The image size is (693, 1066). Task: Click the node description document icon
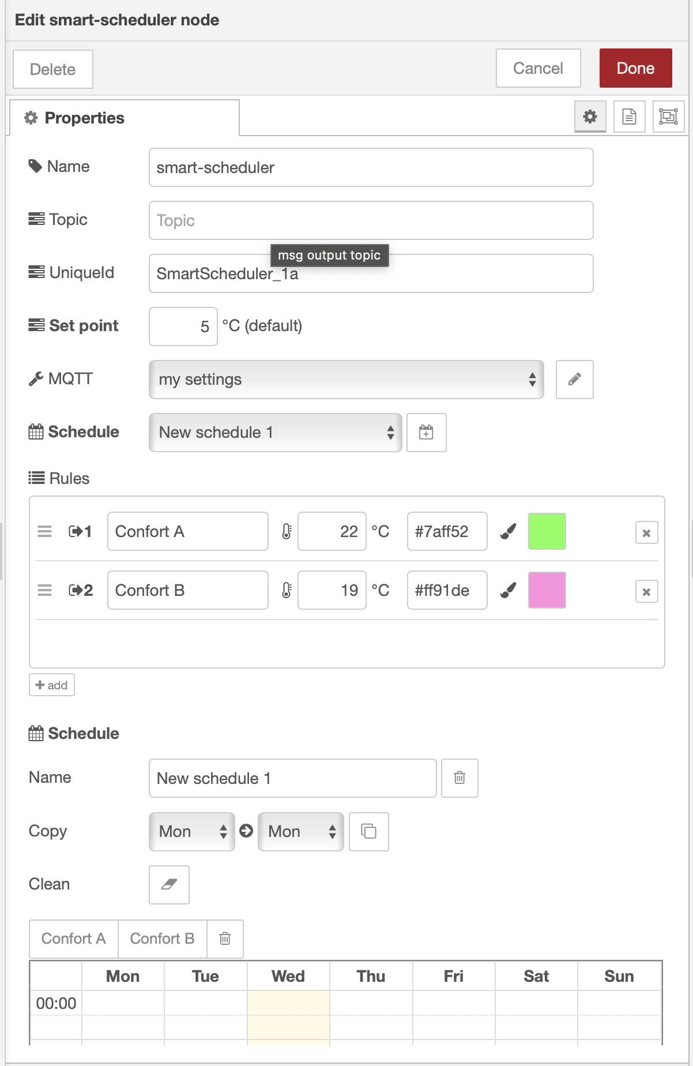[629, 117]
